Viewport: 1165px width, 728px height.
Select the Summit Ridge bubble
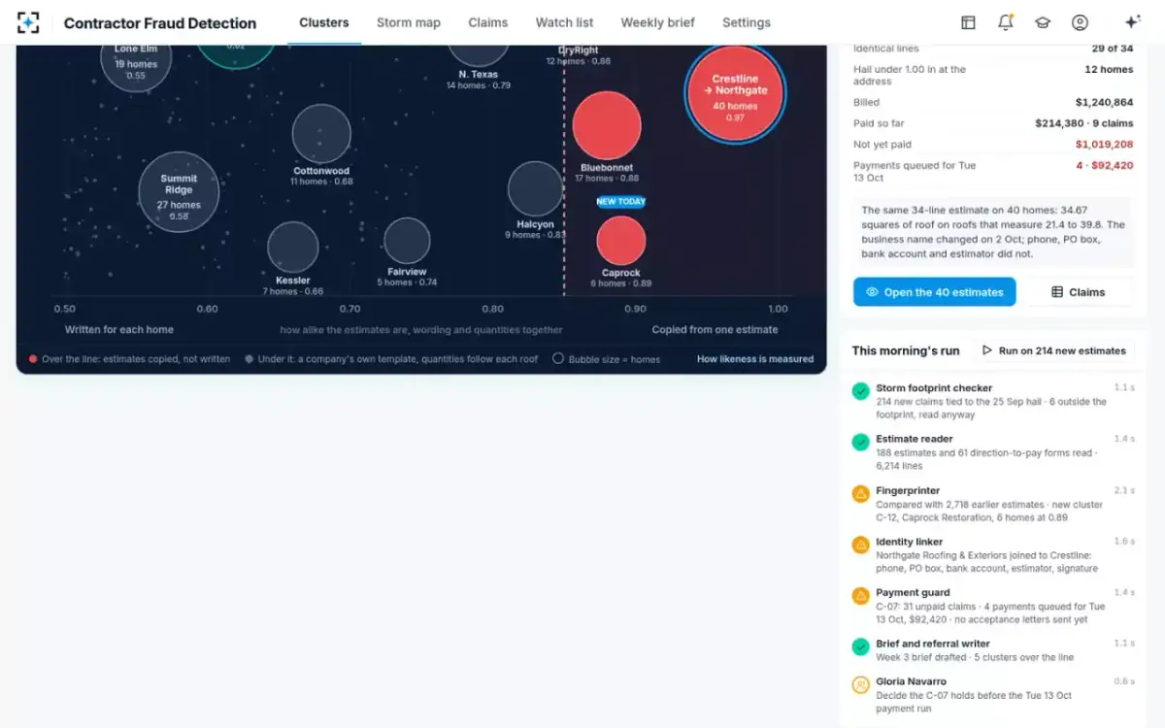[x=179, y=191]
